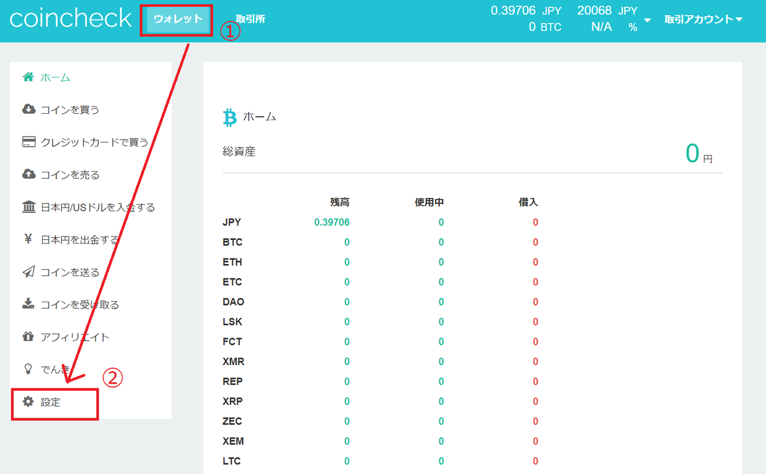Select the home icon in the sidebar
The image size is (766, 474).
tap(28, 77)
